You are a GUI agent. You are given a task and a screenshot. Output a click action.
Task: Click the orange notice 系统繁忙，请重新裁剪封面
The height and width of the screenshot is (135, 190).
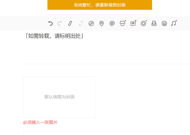(100, 5)
